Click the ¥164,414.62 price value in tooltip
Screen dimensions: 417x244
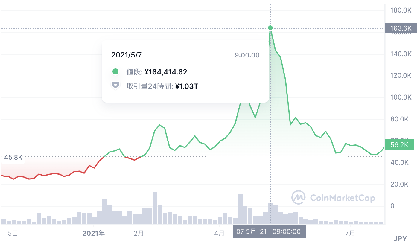coord(166,72)
